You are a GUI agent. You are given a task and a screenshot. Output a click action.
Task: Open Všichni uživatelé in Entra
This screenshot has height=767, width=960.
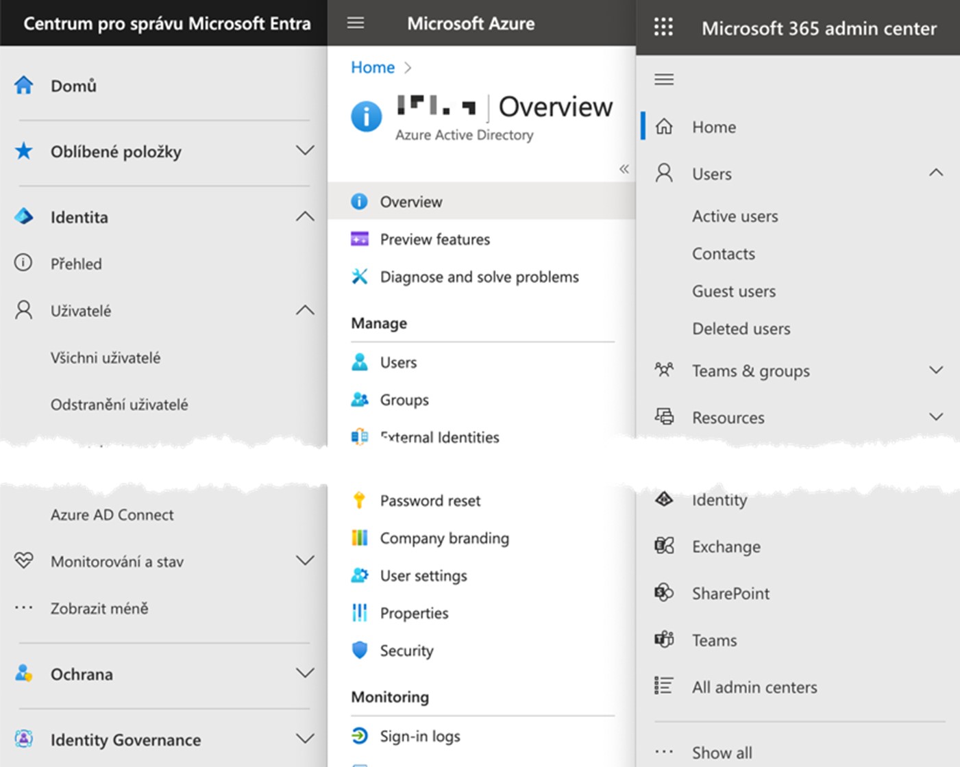(x=106, y=357)
